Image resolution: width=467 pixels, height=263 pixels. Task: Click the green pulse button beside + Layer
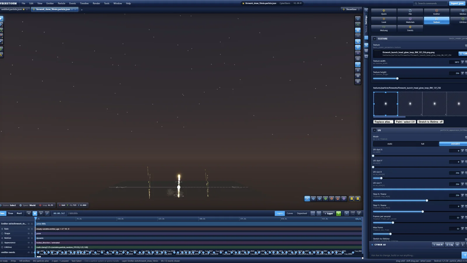[x=339, y=213]
